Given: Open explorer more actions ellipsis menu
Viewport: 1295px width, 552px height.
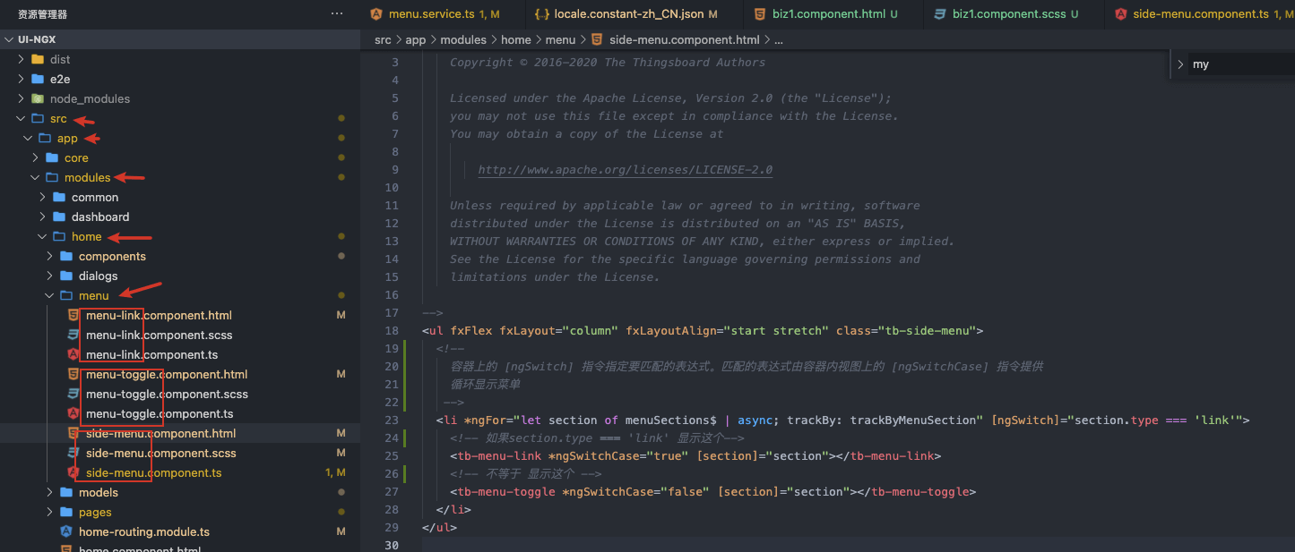Looking at the screenshot, I should (x=337, y=13).
